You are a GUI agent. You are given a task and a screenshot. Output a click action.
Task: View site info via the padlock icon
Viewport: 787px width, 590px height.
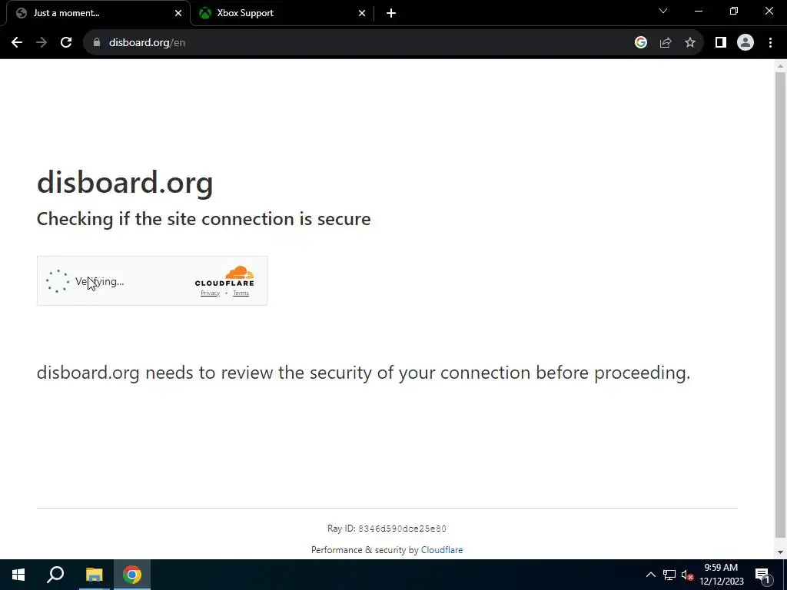97,43
